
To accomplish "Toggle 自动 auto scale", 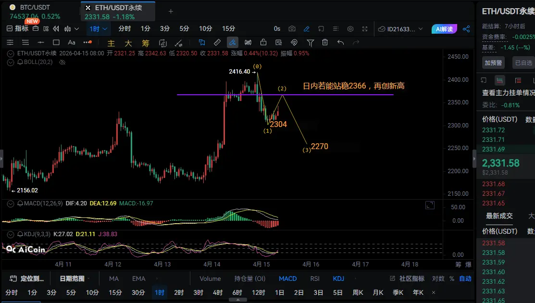I will [x=465, y=278].
